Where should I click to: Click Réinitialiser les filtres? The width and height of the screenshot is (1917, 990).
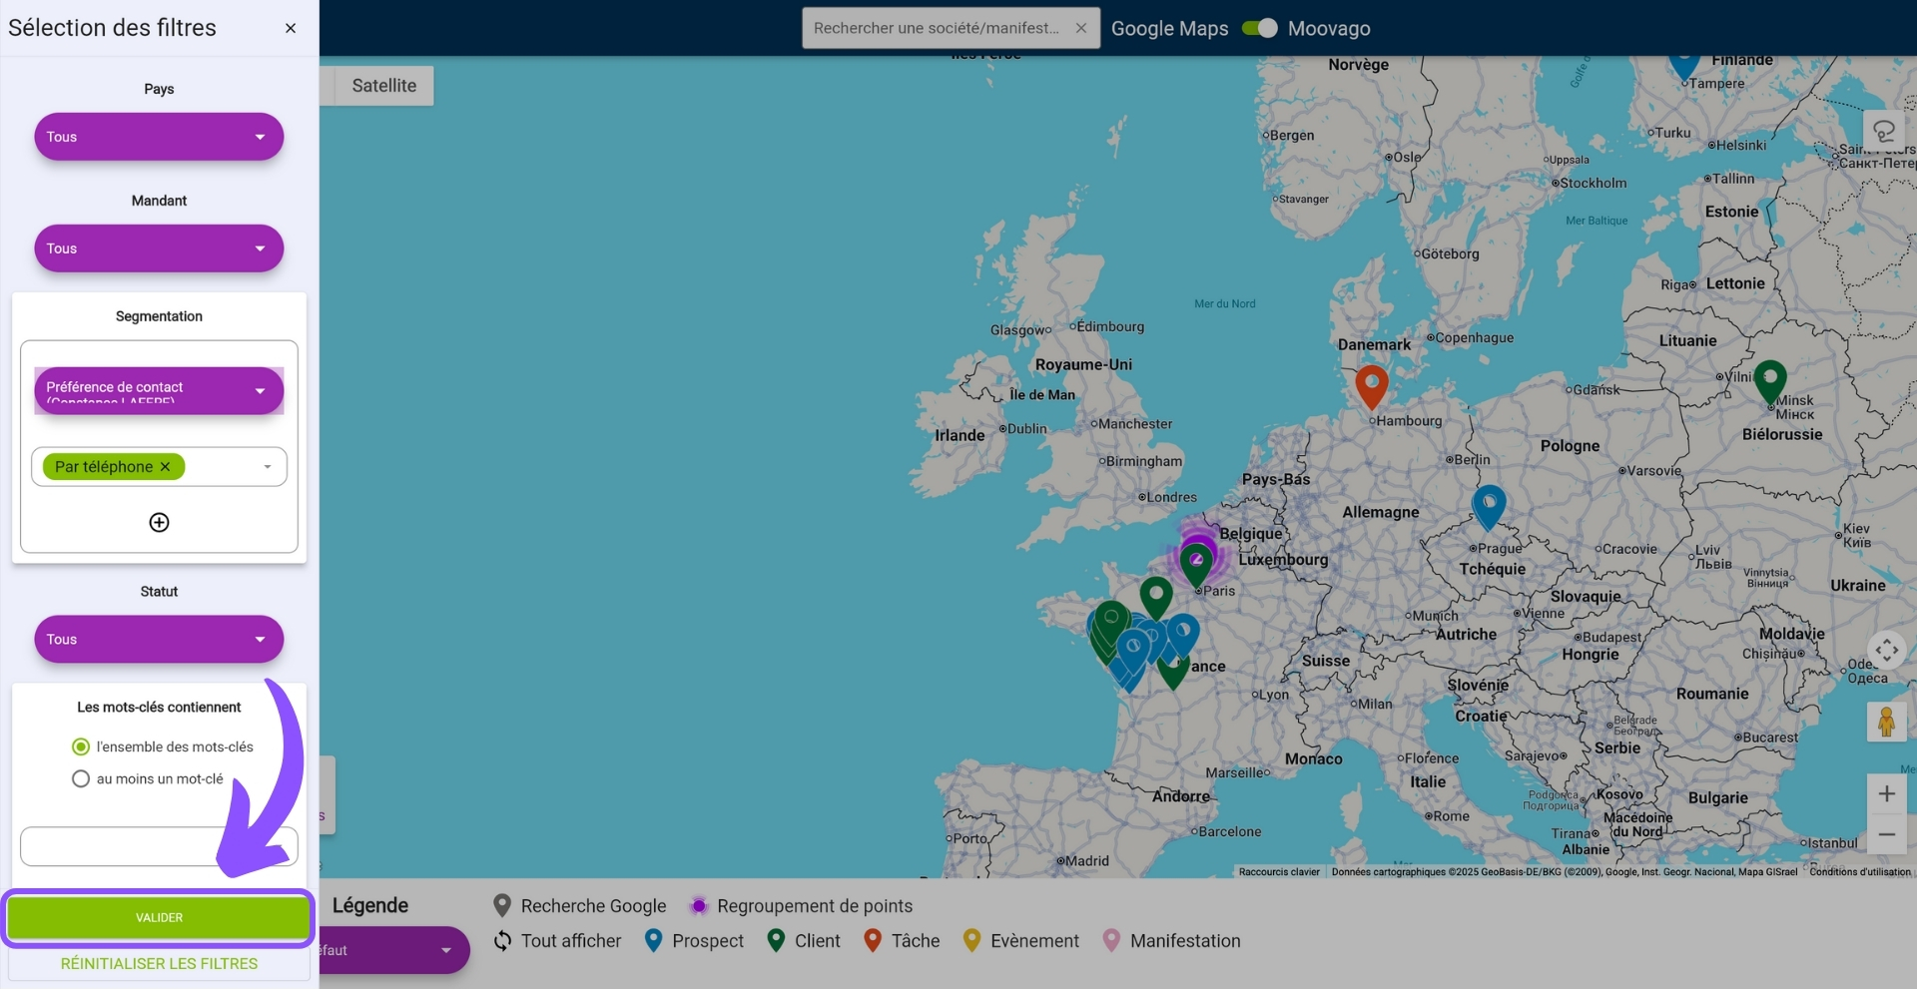pyautogui.click(x=159, y=964)
